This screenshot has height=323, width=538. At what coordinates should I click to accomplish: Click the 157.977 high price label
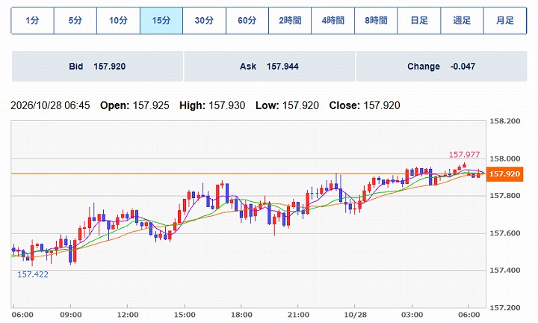(x=464, y=155)
